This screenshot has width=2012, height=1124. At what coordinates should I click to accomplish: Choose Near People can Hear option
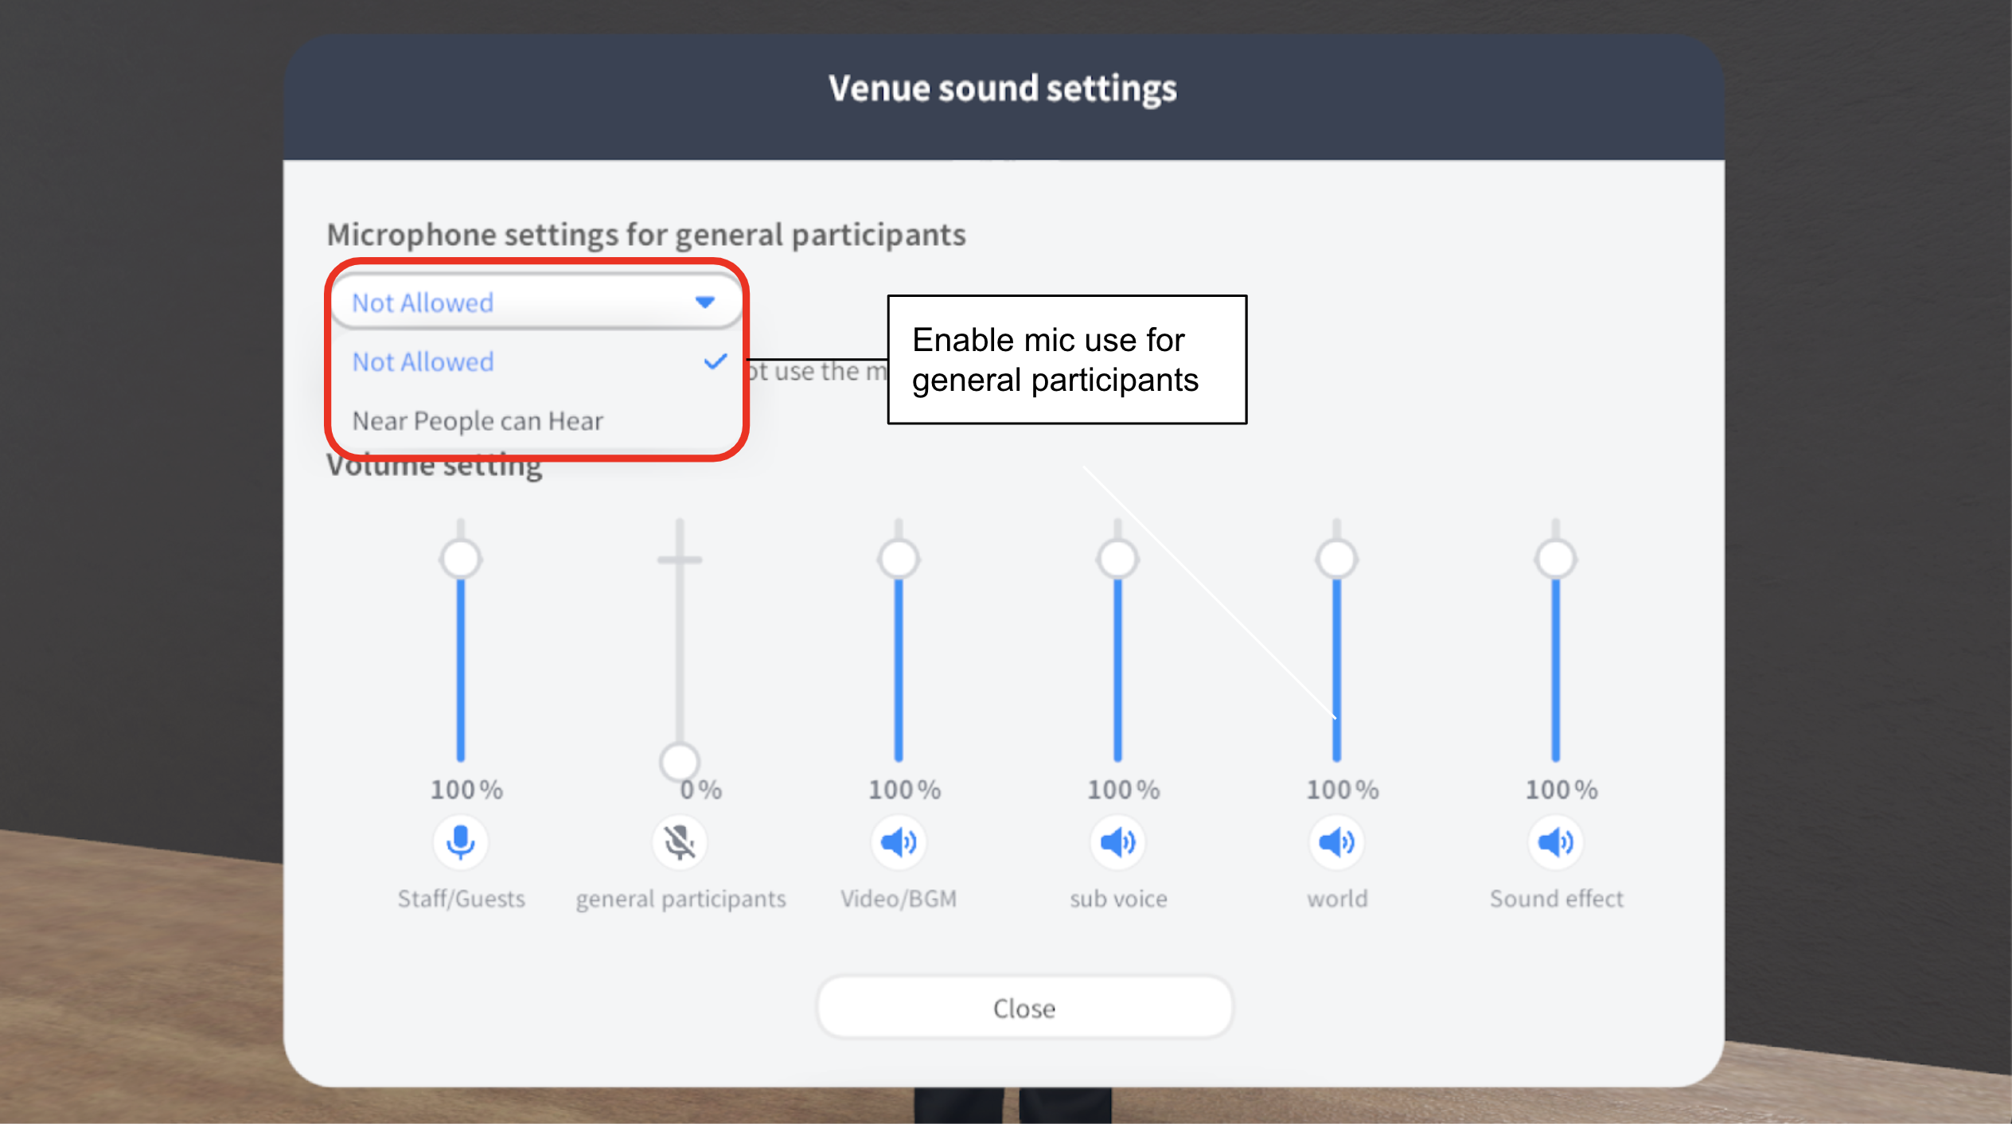[536, 420]
